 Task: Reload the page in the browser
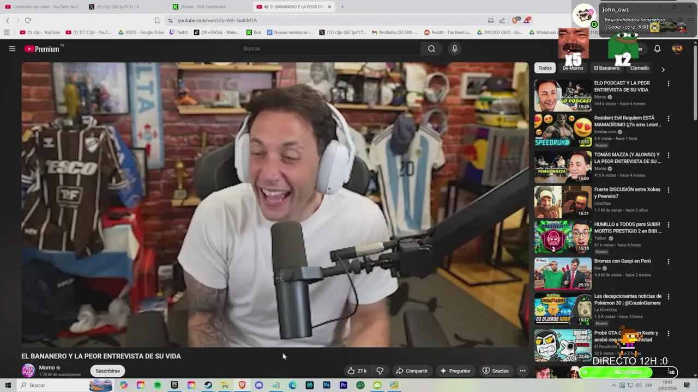click(28, 20)
